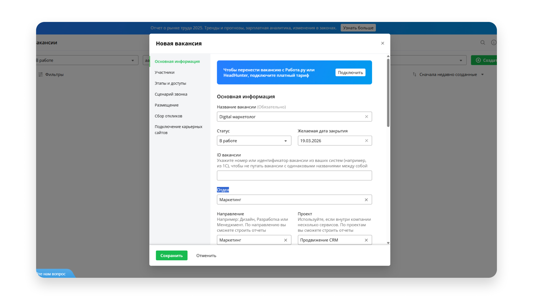Click Отменить to cancel

pyautogui.click(x=206, y=256)
